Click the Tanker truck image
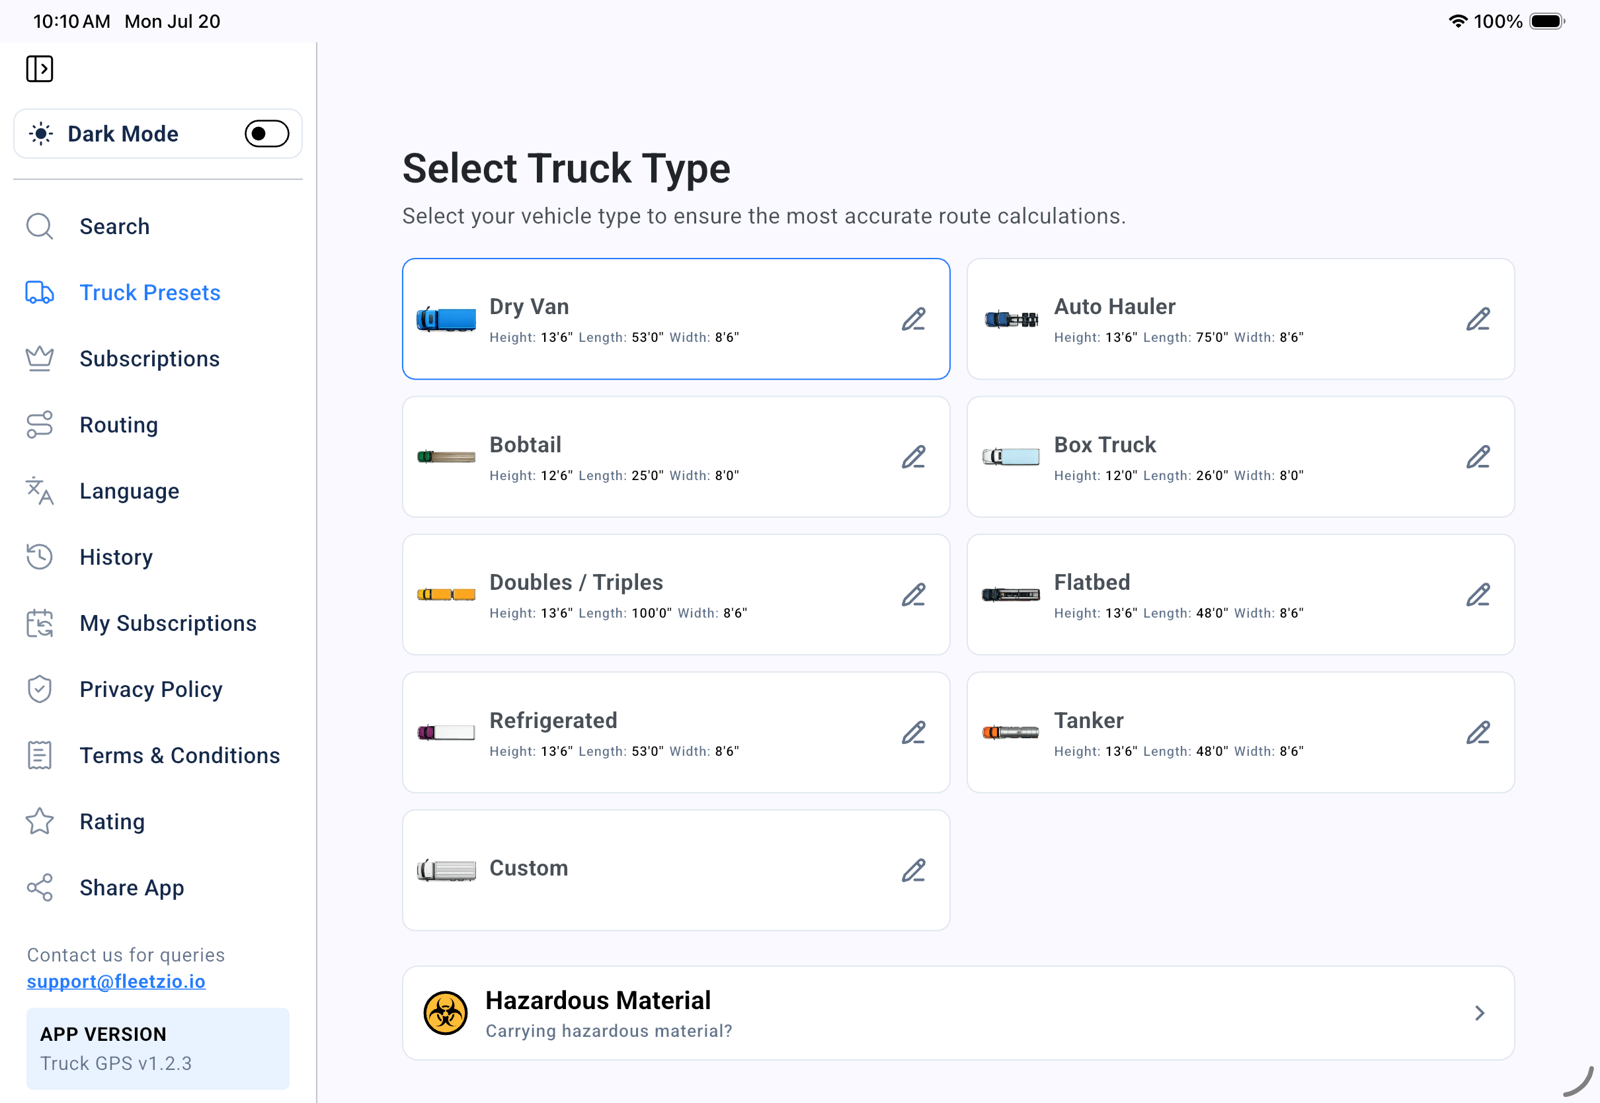This screenshot has width=1600, height=1103. [1011, 733]
